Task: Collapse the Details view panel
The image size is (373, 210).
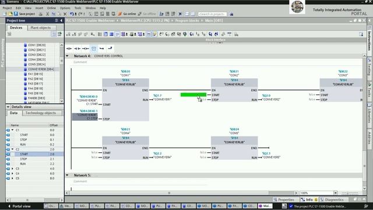Action: click(x=8, y=107)
